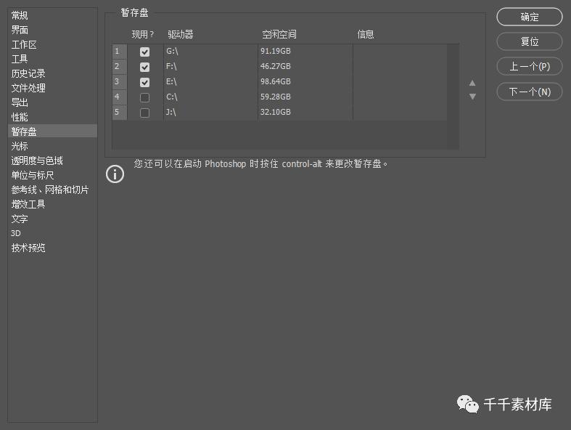This screenshot has width=571, height=430.
Task: Click the E:\ drive entry
Action: 171,81
